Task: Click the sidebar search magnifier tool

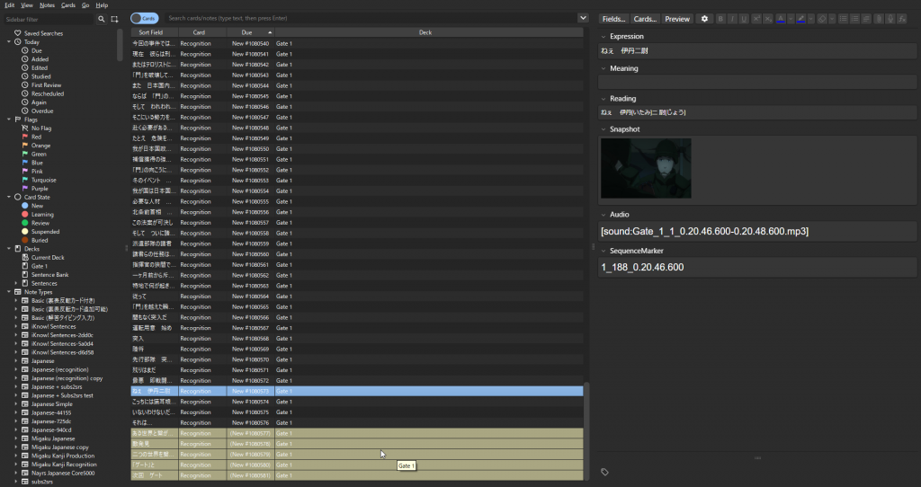Action: tap(102, 19)
